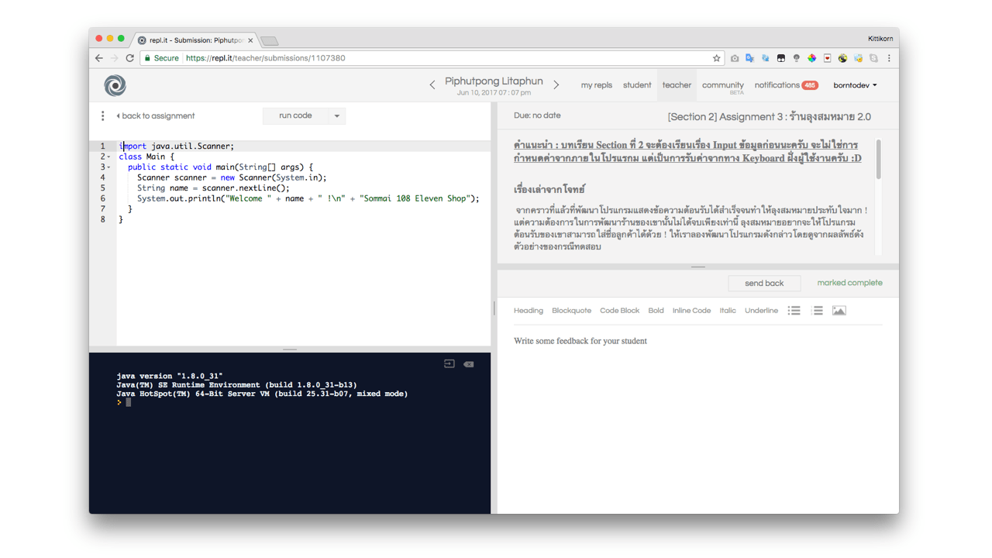Screen dimensions: 992x558
Task: Open the run code dropdown arrow
Action: pyautogui.click(x=337, y=116)
